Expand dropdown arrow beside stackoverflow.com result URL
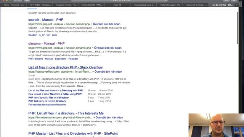 [93, 72]
